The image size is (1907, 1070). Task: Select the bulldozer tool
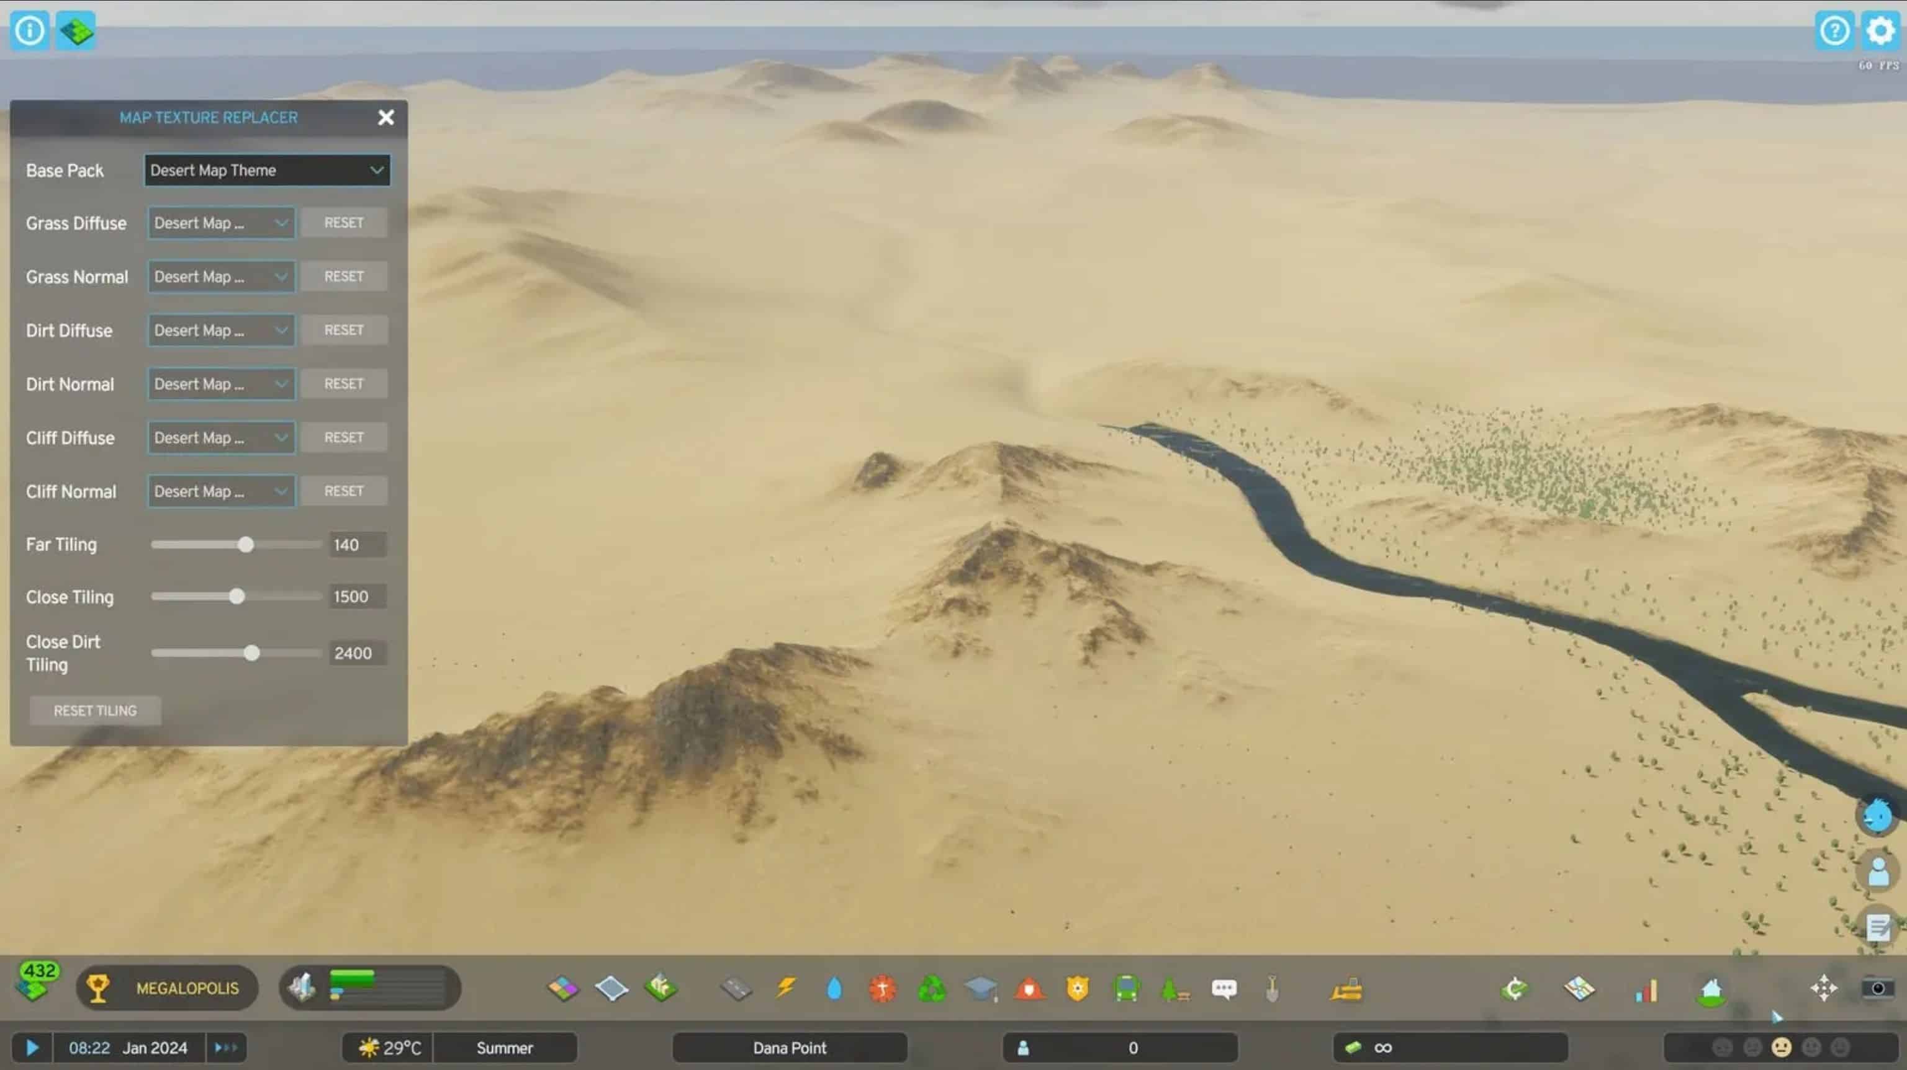(x=1346, y=989)
